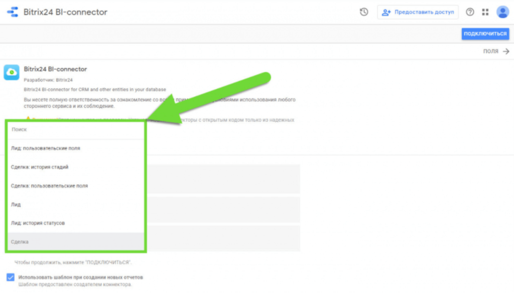
Task: Click the 'Bitrix24 BI-connector' page title
Action: tap(65, 12)
